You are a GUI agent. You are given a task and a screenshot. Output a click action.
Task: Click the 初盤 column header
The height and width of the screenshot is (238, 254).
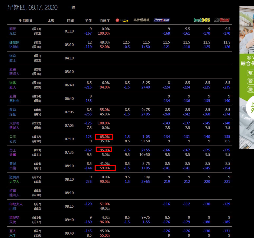click(x=89, y=20)
